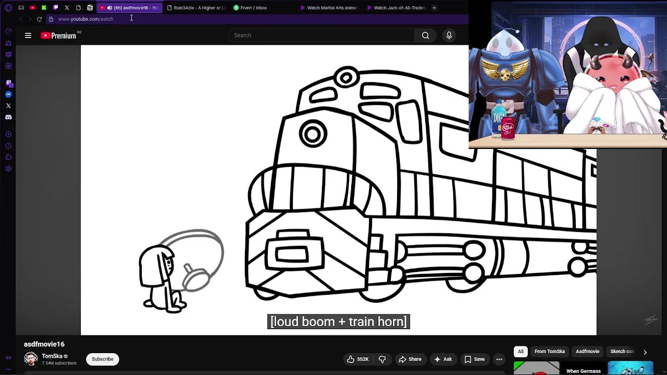This screenshot has width=667, height=375.
Task: Click the video player showing the train
Action: pos(339,190)
